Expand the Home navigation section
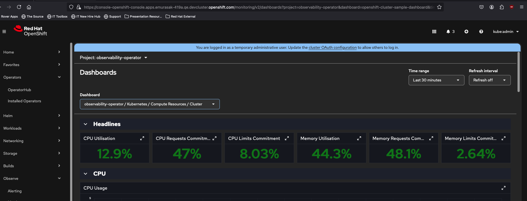This screenshot has width=527, height=201. click(x=32, y=52)
